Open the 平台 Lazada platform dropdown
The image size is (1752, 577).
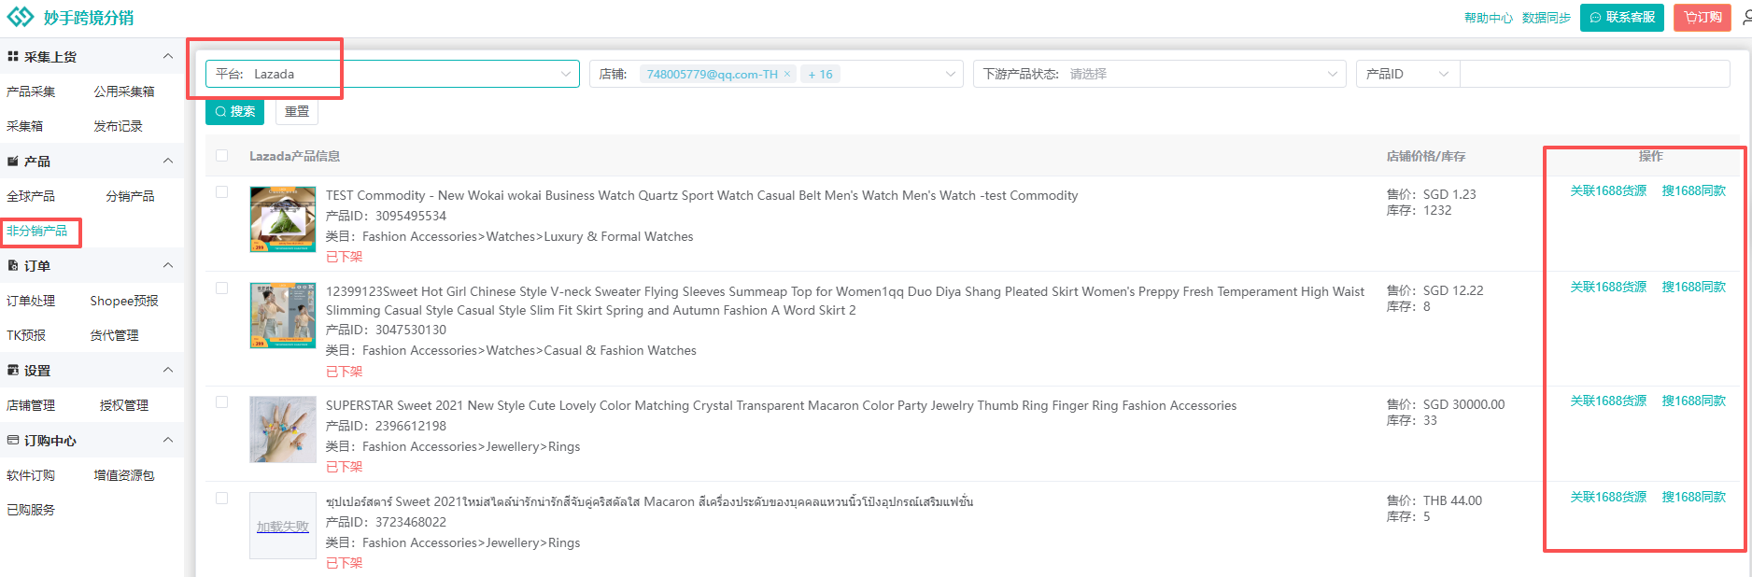pos(392,74)
